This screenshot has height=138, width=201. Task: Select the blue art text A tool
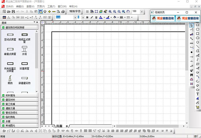[198, 98]
